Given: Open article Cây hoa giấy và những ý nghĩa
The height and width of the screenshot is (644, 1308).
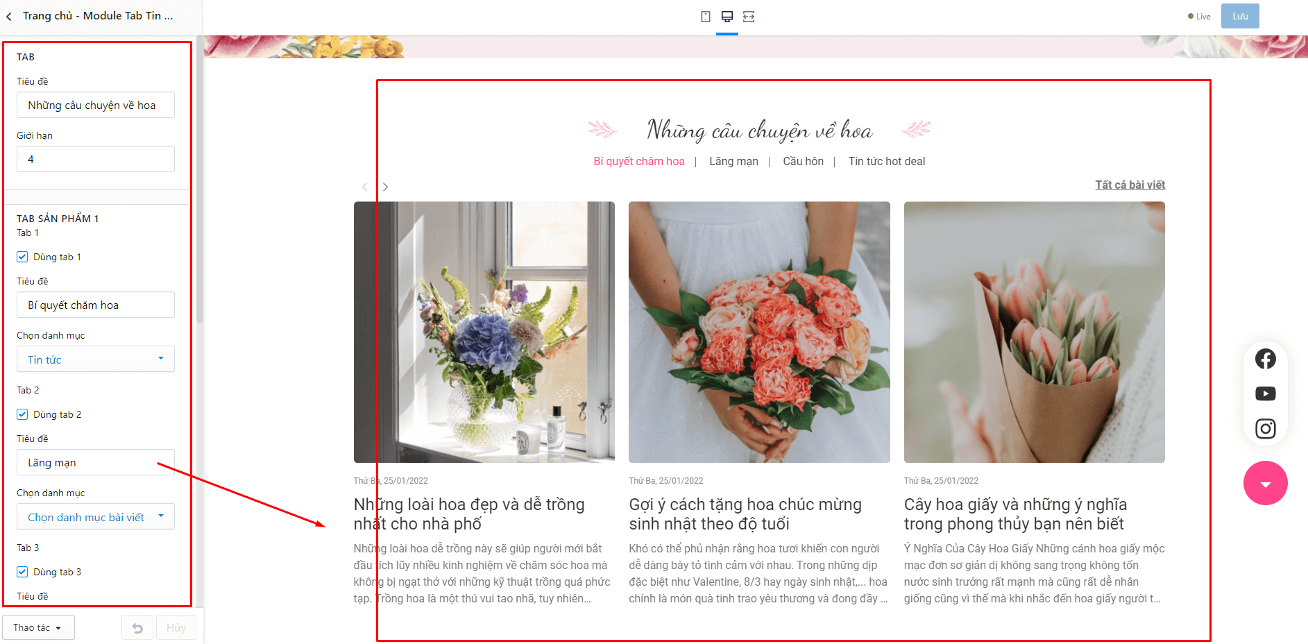Looking at the screenshot, I should pyautogui.click(x=1015, y=514).
